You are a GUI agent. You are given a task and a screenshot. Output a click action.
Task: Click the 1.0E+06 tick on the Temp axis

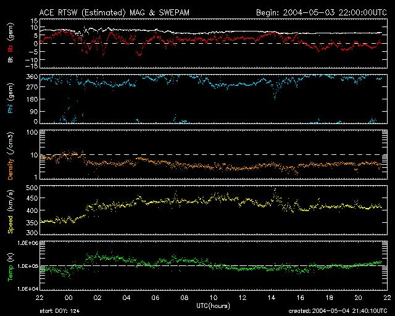(x=28, y=243)
